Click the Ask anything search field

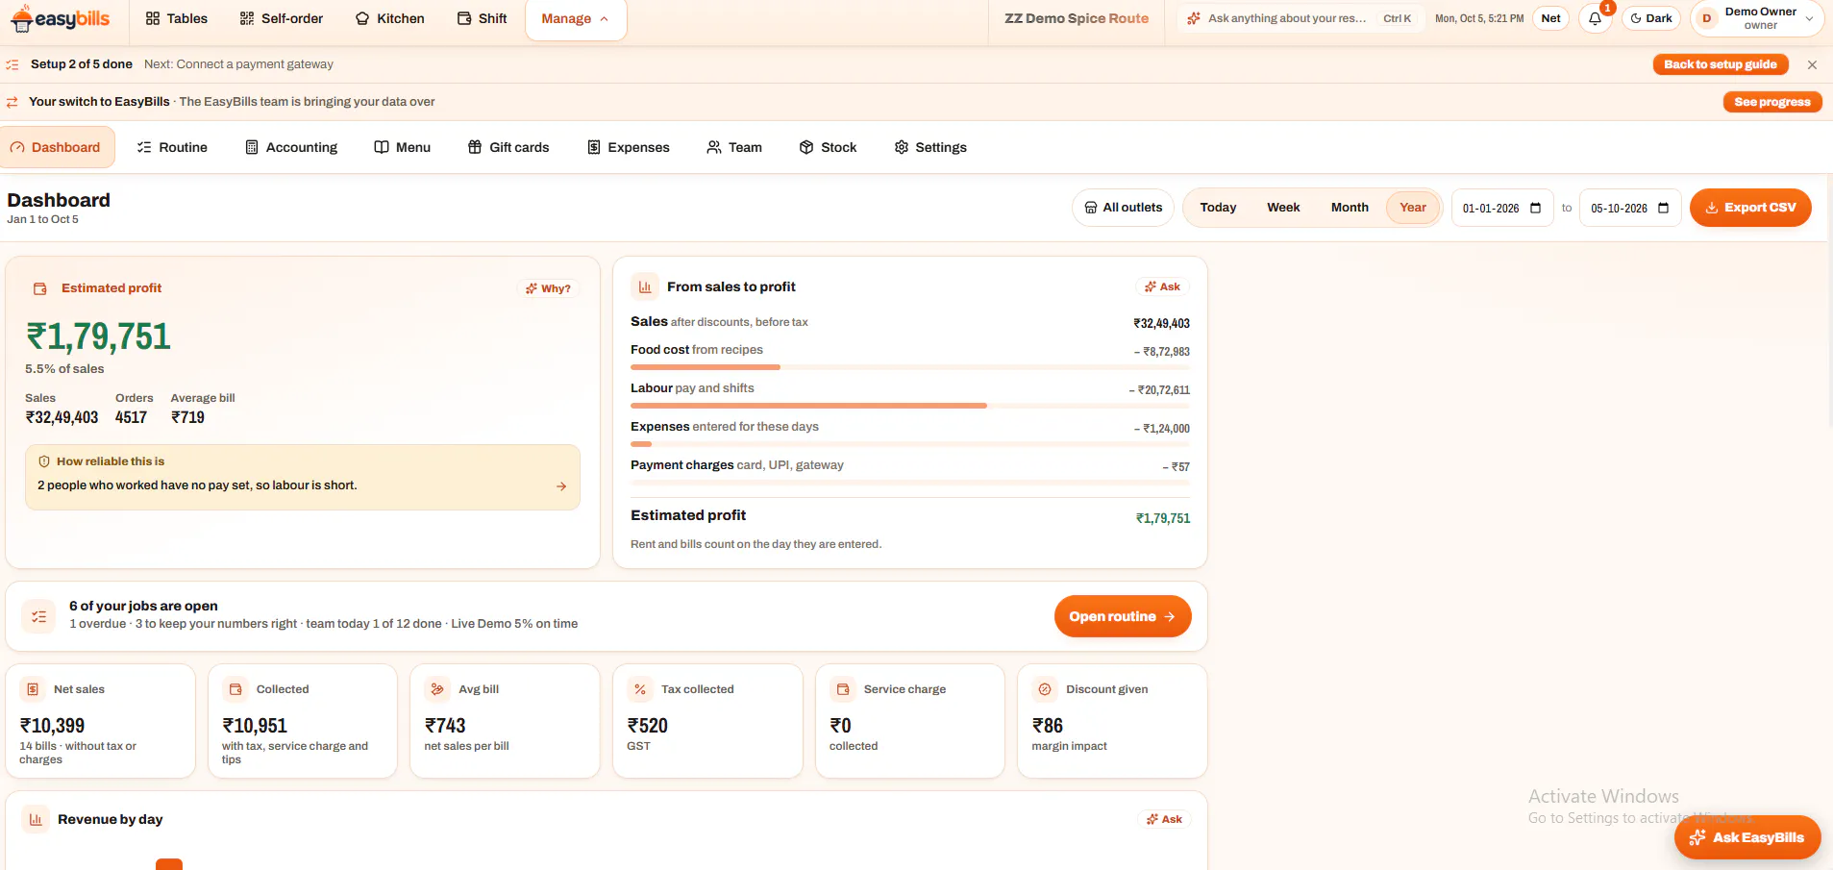1299,18
